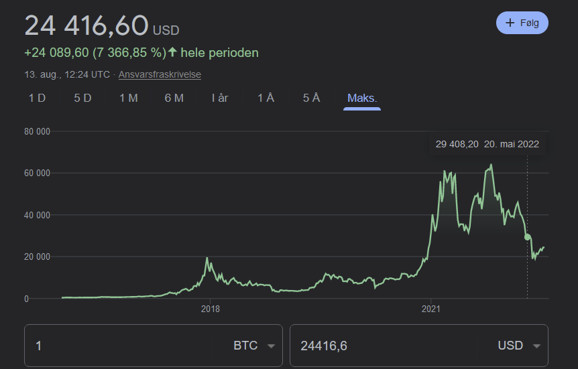Open the BTC currency dropdown
Viewport: 578px width, 369px height.
coord(254,346)
